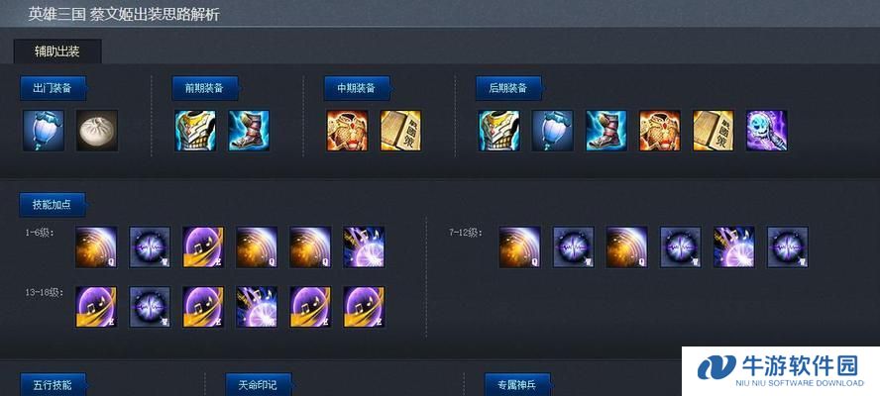Click the blue lantern icon under 出门装备
880x396 pixels.
[44, 131]
